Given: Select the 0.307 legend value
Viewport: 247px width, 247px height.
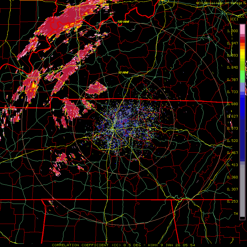Looking at the screenshot, I should 232,189.
